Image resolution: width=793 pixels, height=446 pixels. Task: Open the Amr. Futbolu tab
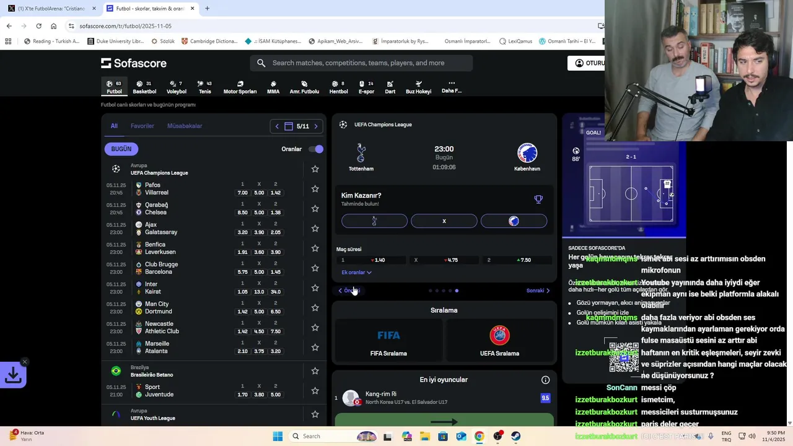(304, 87)
